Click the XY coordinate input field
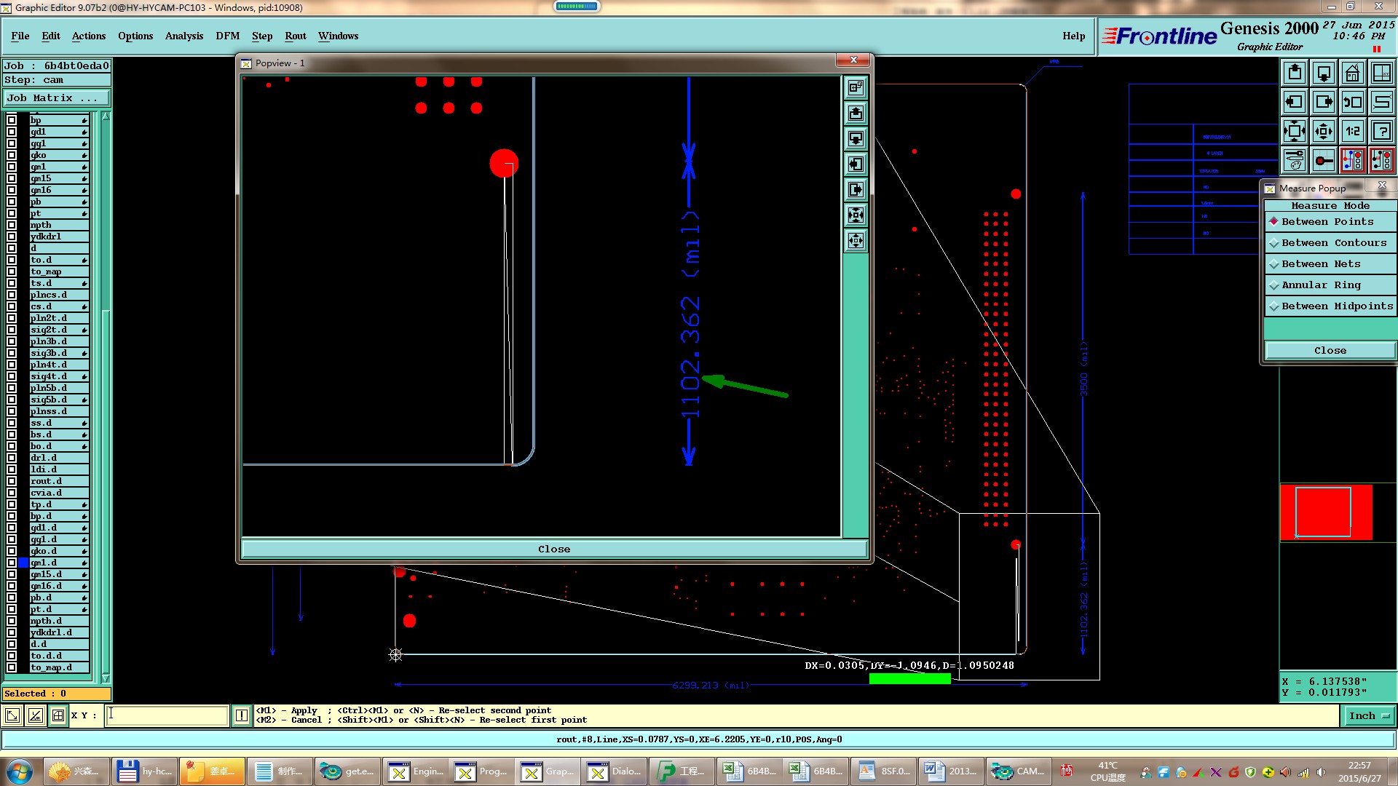1398x786 pixels. [x=167, y=715]
